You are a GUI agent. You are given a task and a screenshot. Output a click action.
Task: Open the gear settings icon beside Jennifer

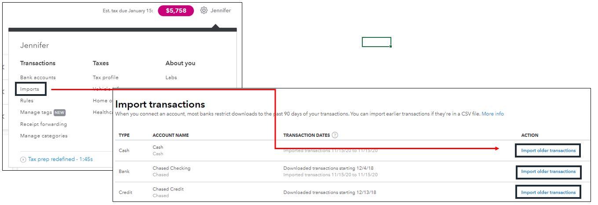[204, 11]
